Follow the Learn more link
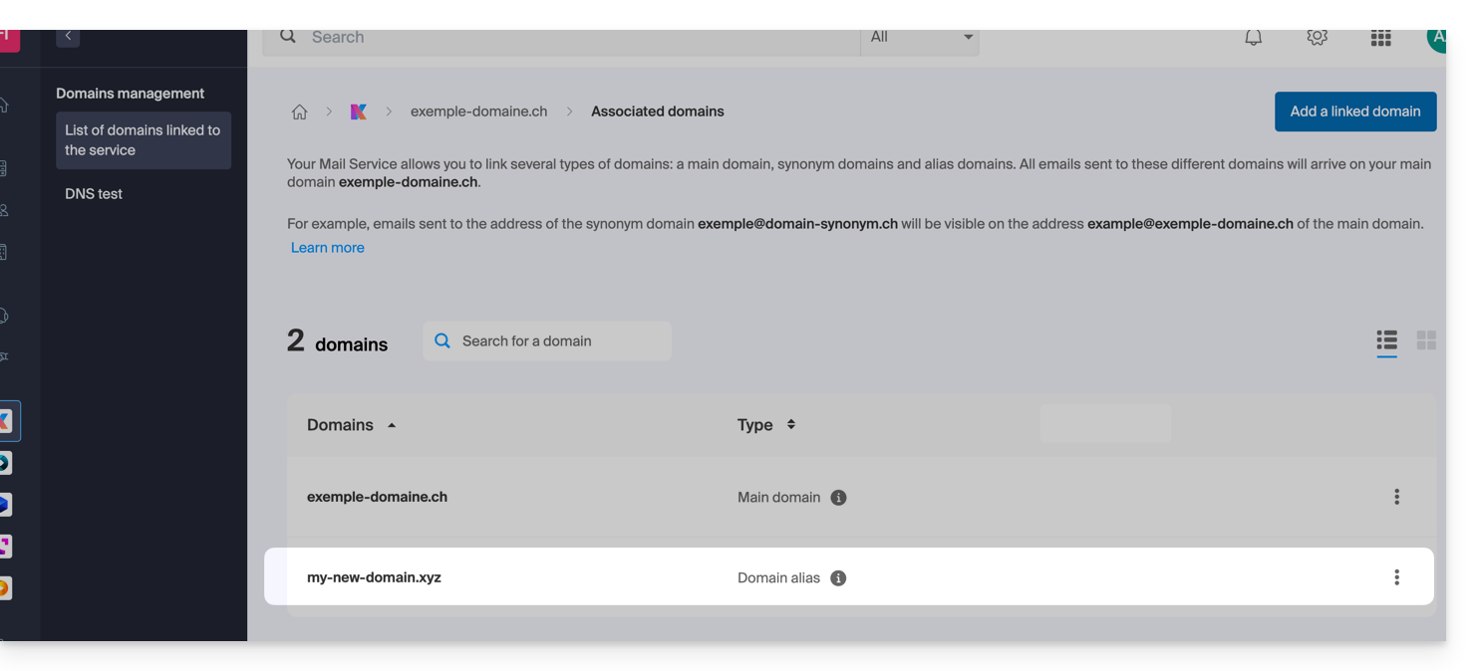Screen dimensions: 1476x671 [327, 248]
